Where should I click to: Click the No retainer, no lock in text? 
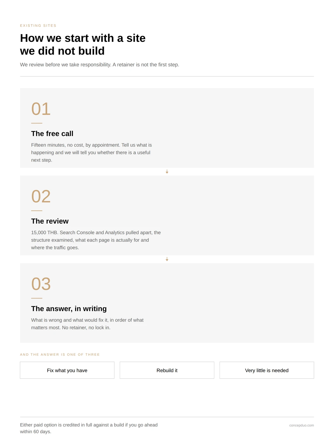click(x=86, y=328)
